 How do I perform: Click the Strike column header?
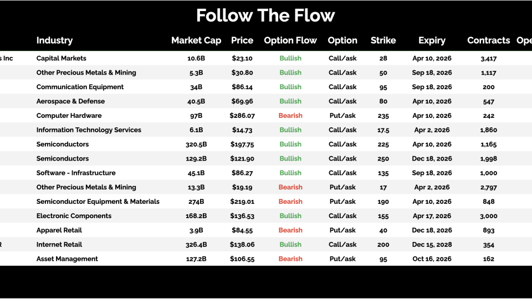pos(383,40)
